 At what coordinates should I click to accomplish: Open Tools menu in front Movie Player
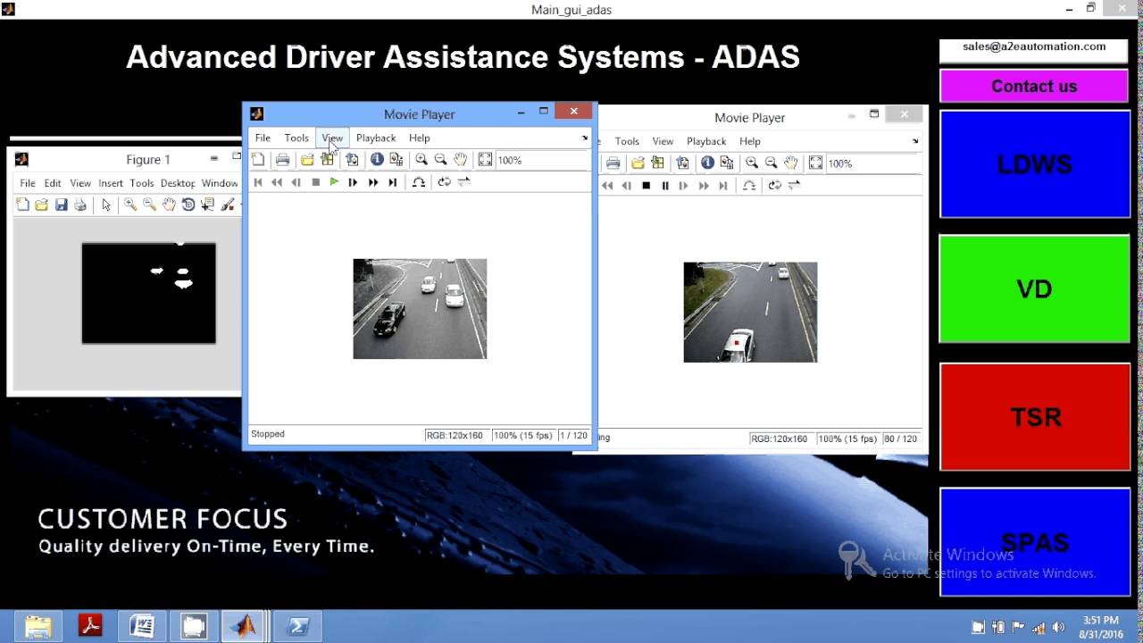coord(296,138)
